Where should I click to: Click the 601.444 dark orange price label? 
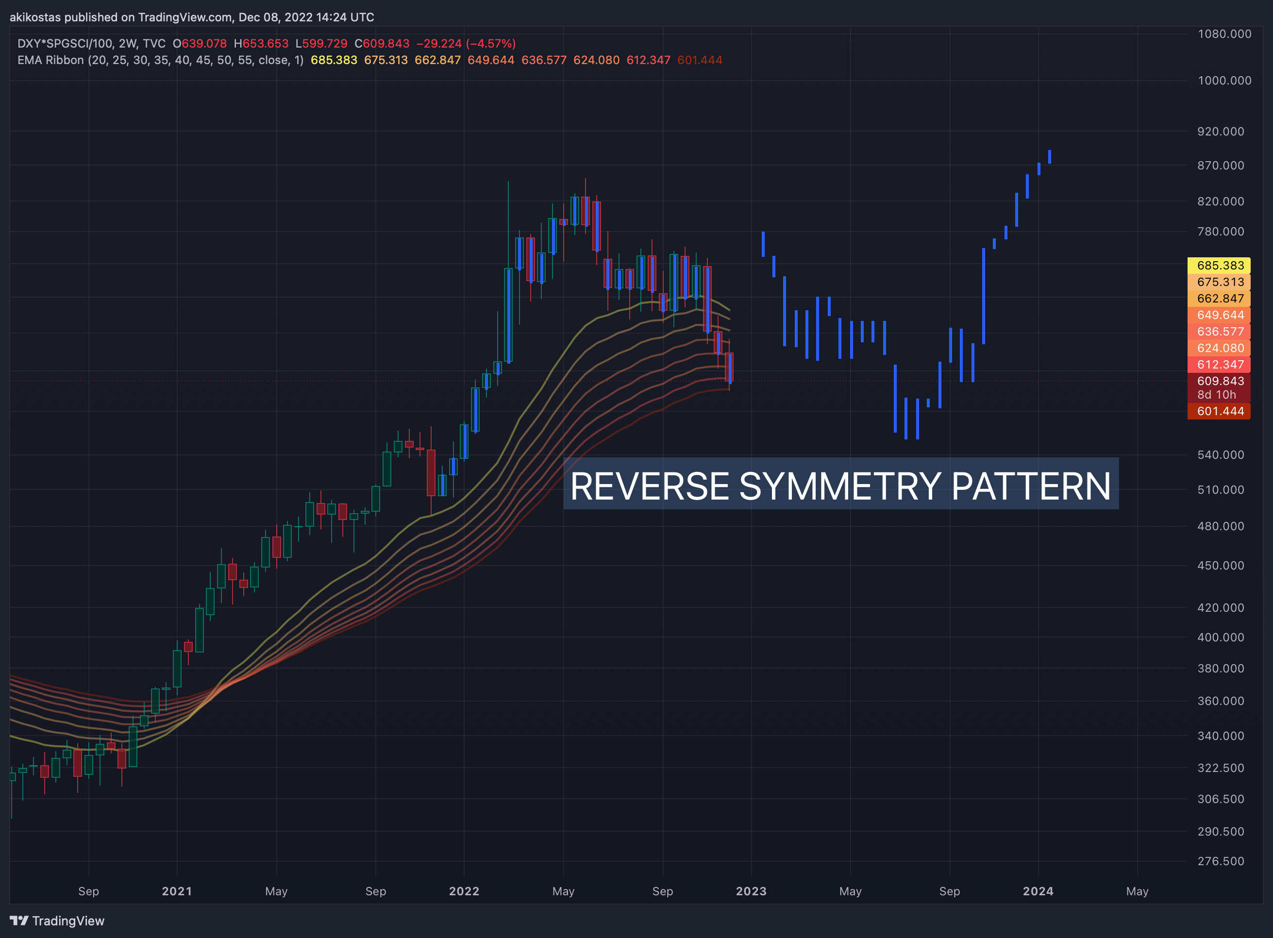coord(1219,411)
